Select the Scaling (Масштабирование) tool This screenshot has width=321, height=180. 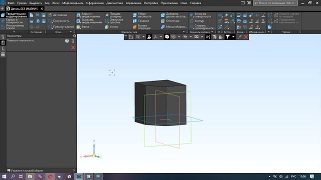click(174, 26)
